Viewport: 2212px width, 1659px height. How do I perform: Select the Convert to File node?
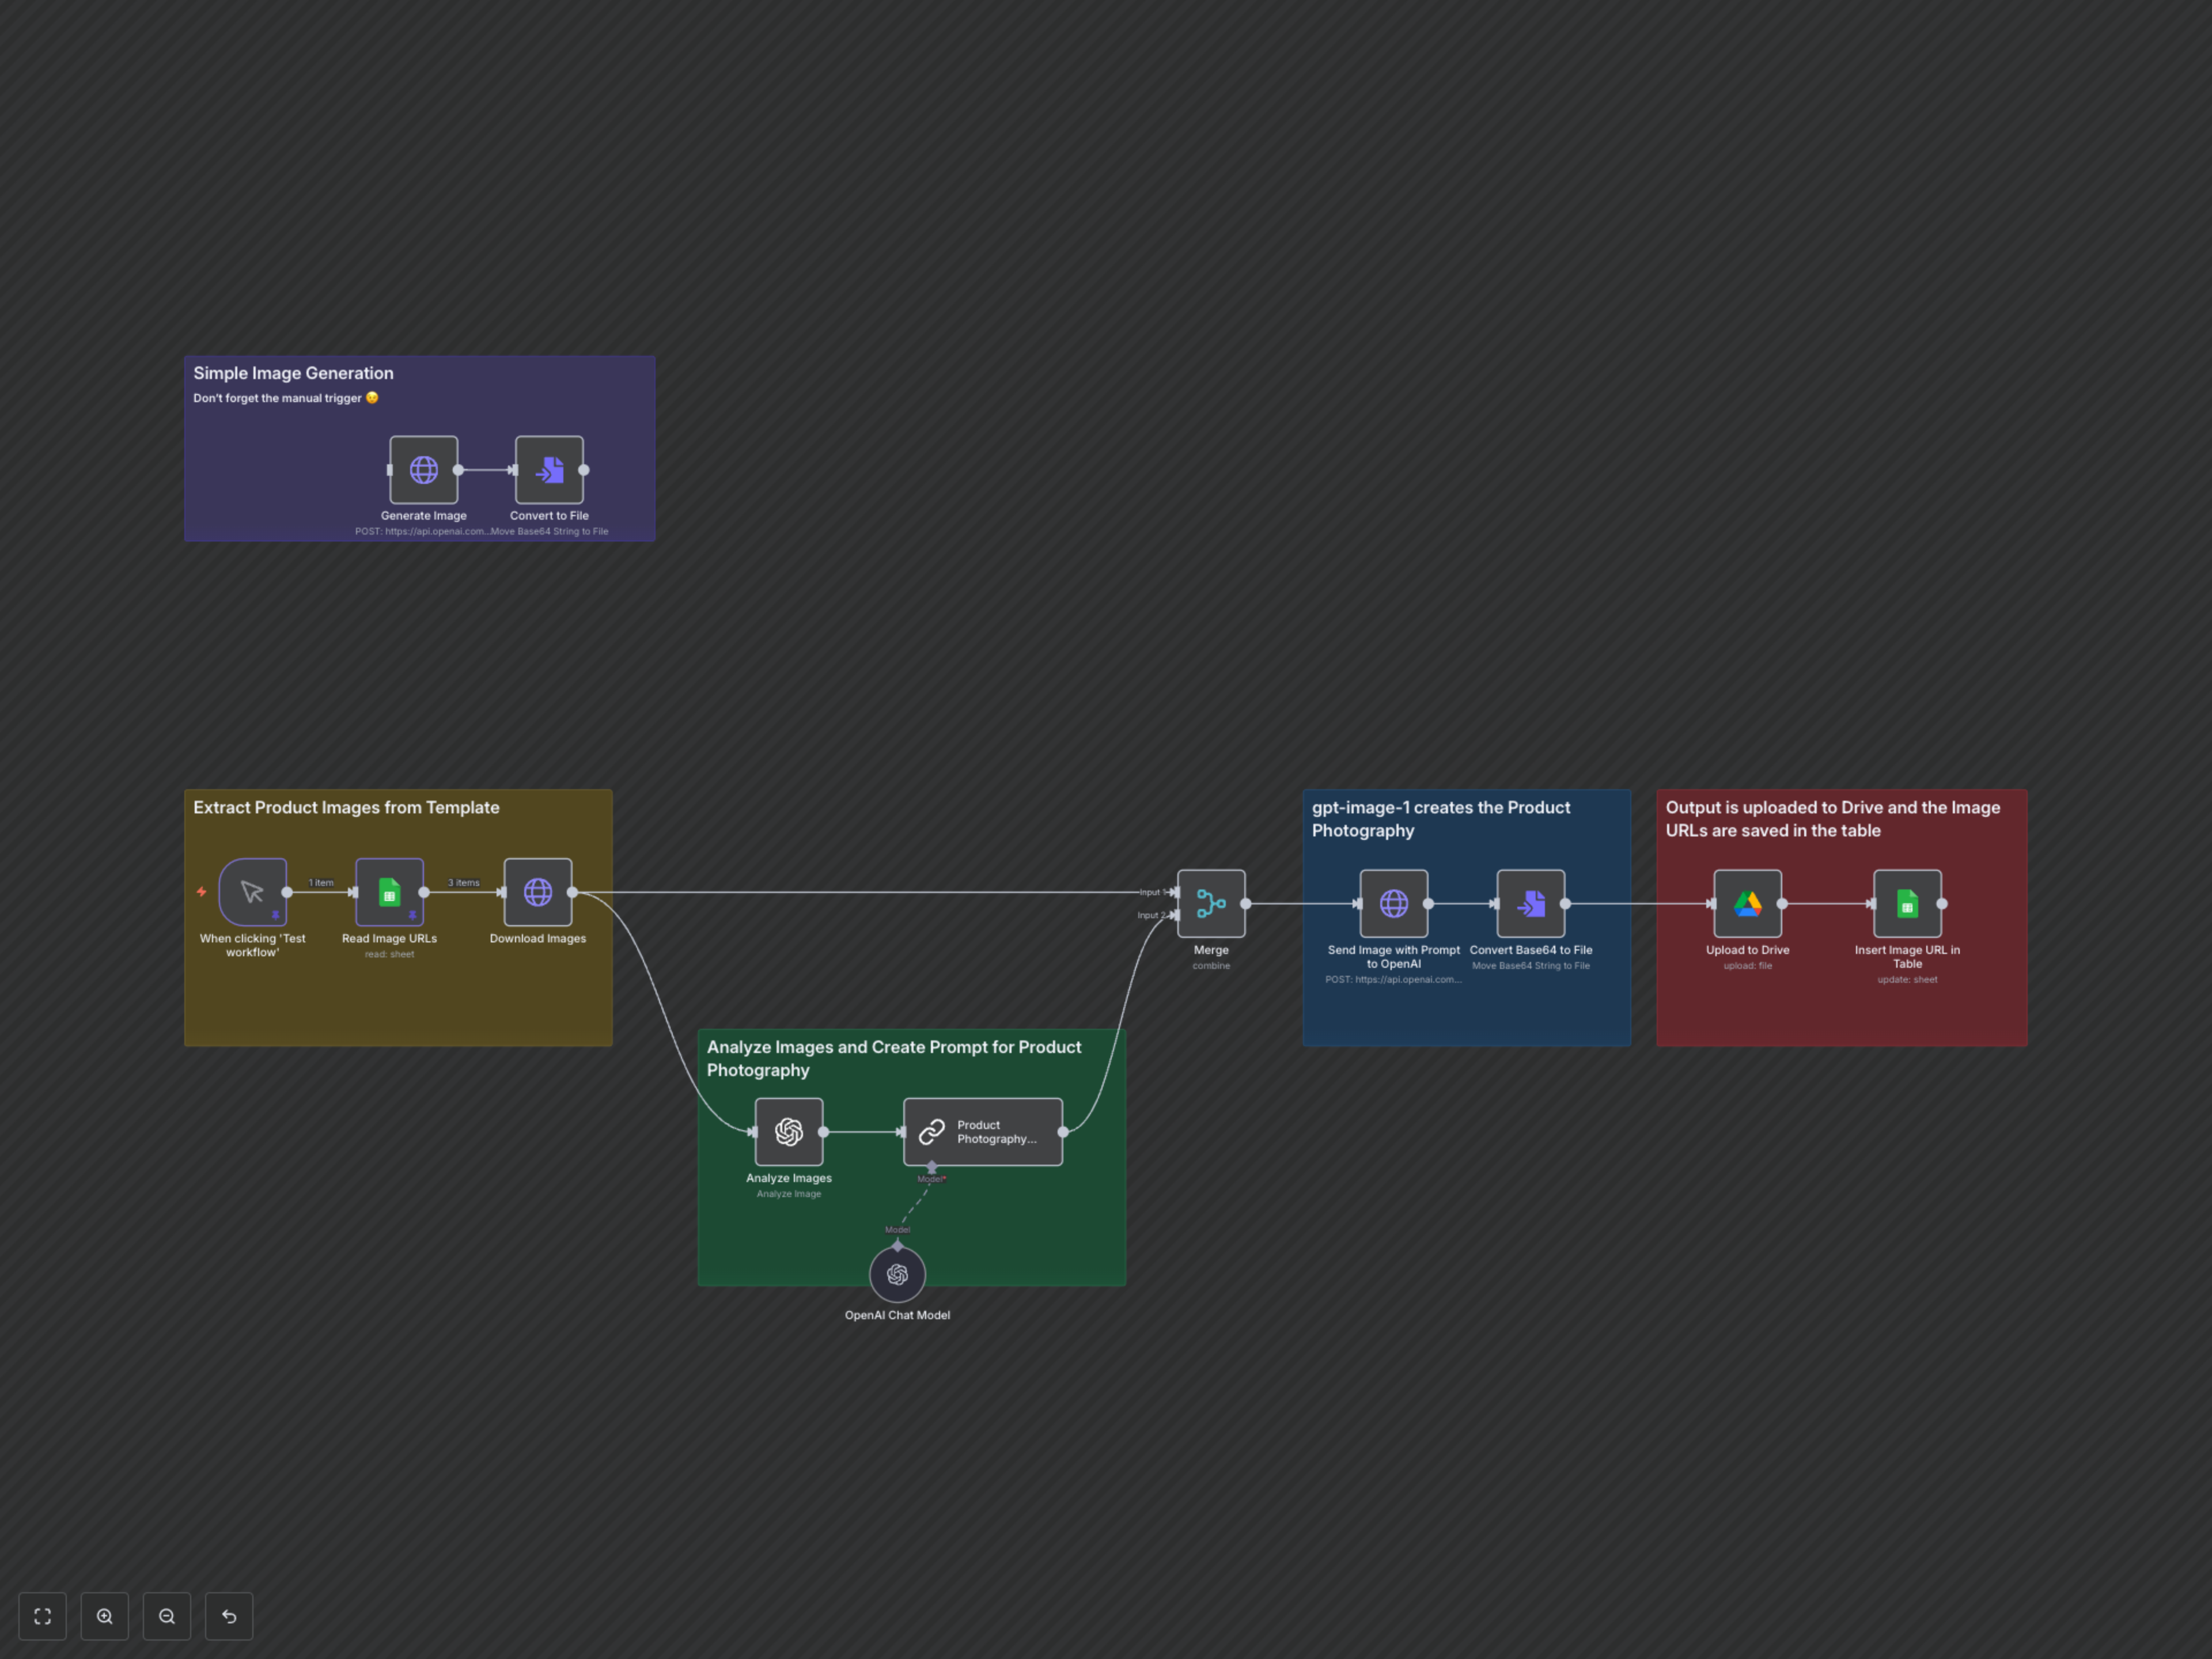coord(549,470)
